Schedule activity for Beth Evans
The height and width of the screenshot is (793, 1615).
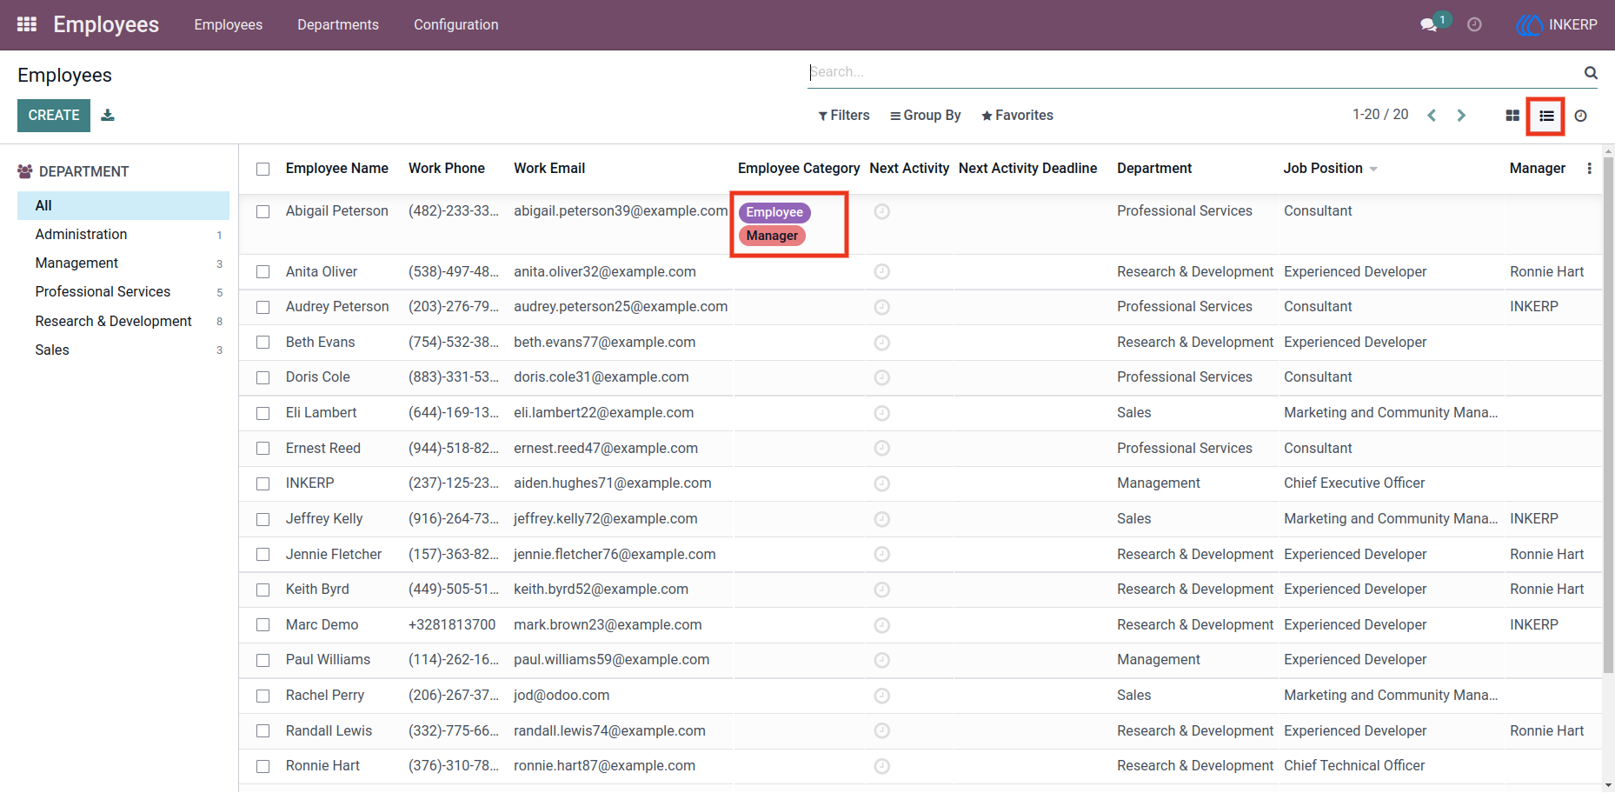[x=881, y=343]
